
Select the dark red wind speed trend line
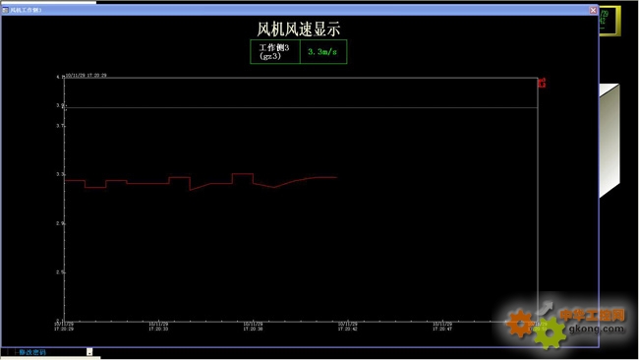pos(201,181)
